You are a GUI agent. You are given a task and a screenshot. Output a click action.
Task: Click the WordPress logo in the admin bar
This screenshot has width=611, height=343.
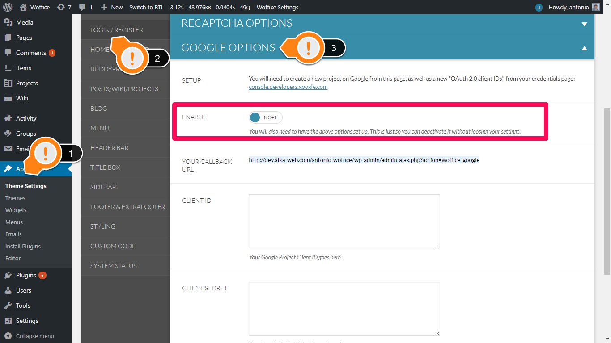coord(8,7)
